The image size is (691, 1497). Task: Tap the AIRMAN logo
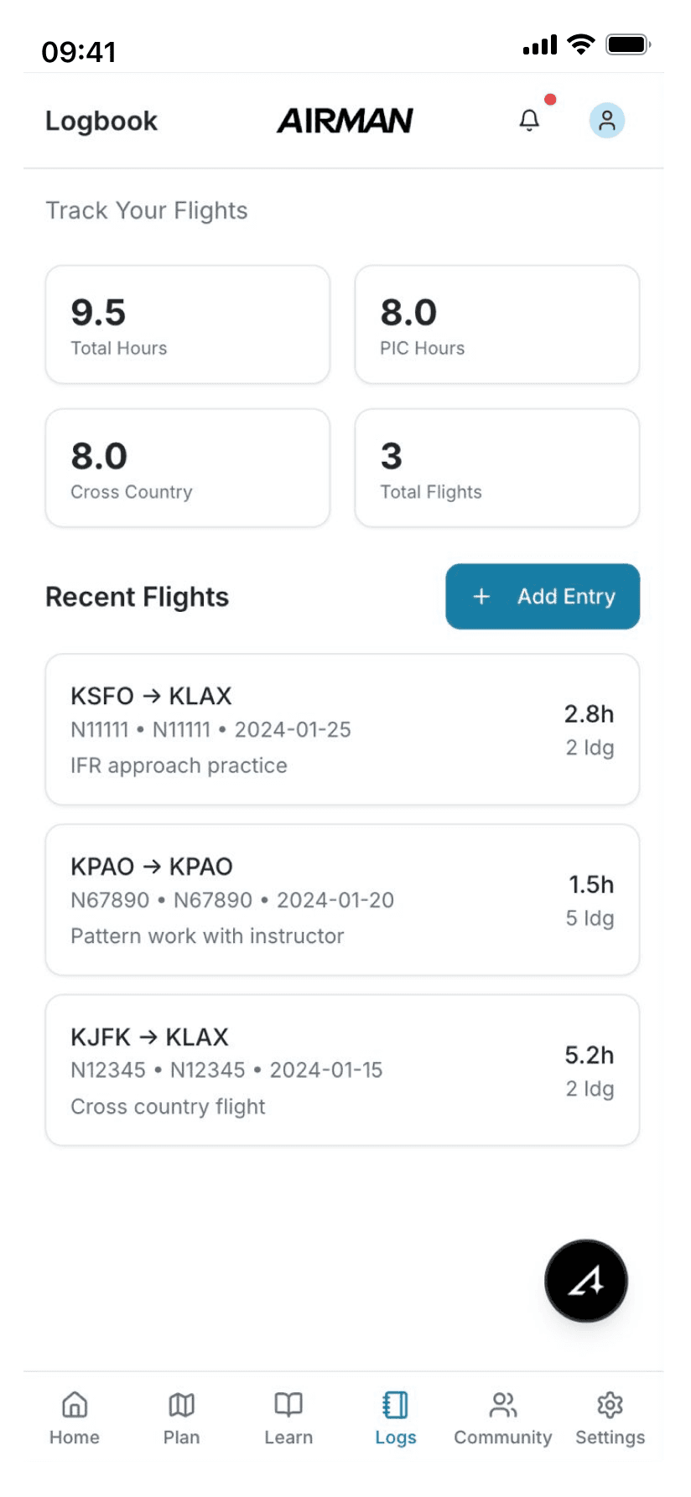(345, 121)
